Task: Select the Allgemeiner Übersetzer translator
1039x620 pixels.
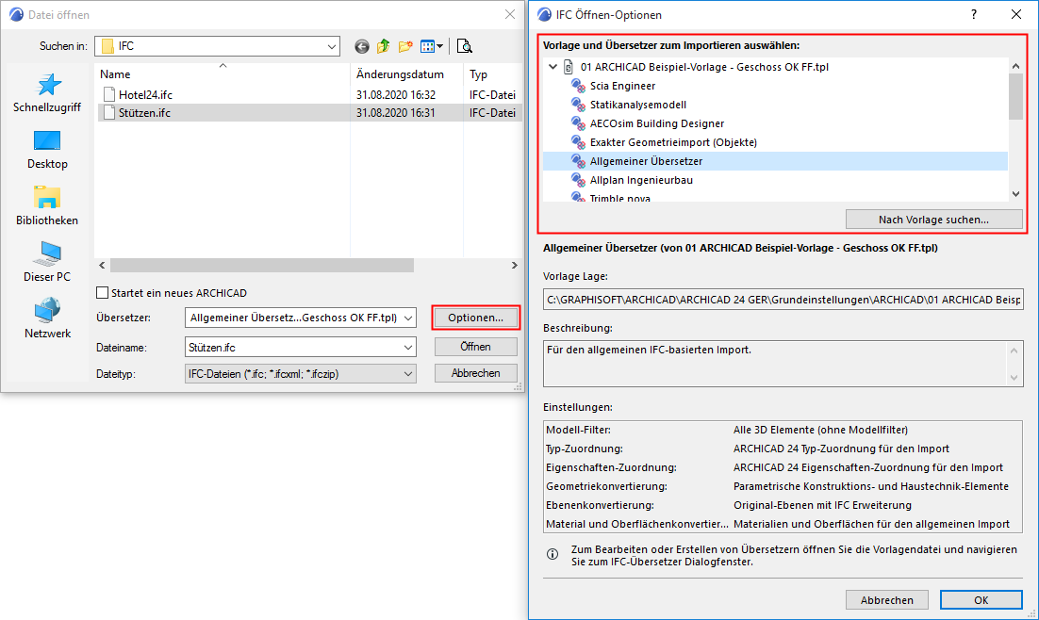Action: point(775,161)
